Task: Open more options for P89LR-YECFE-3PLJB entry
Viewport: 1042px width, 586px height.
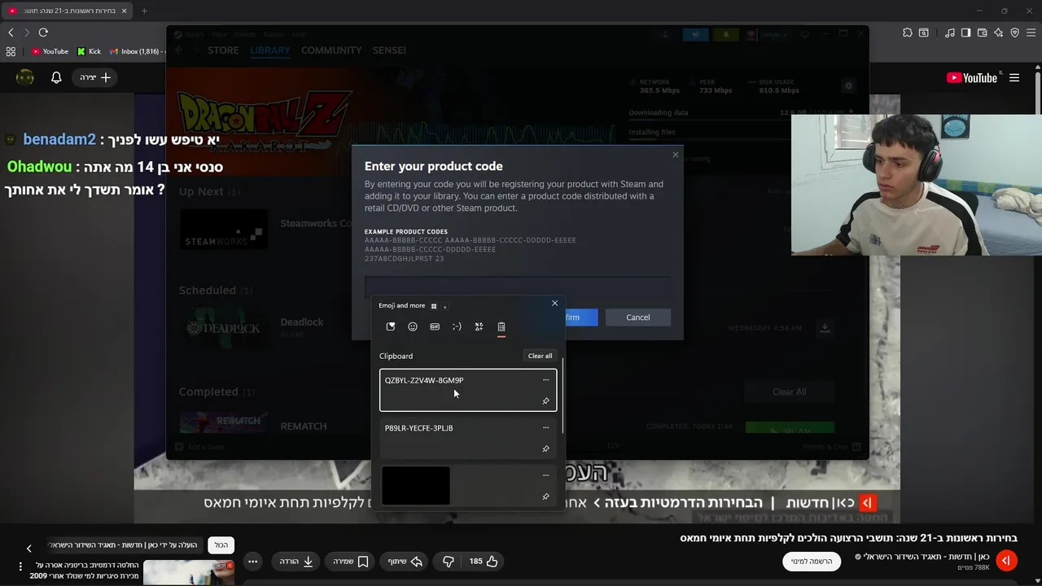Action: [545, 427]
